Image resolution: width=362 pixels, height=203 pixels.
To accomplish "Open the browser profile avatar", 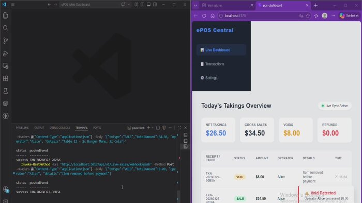I will click(x=325, y=15).
